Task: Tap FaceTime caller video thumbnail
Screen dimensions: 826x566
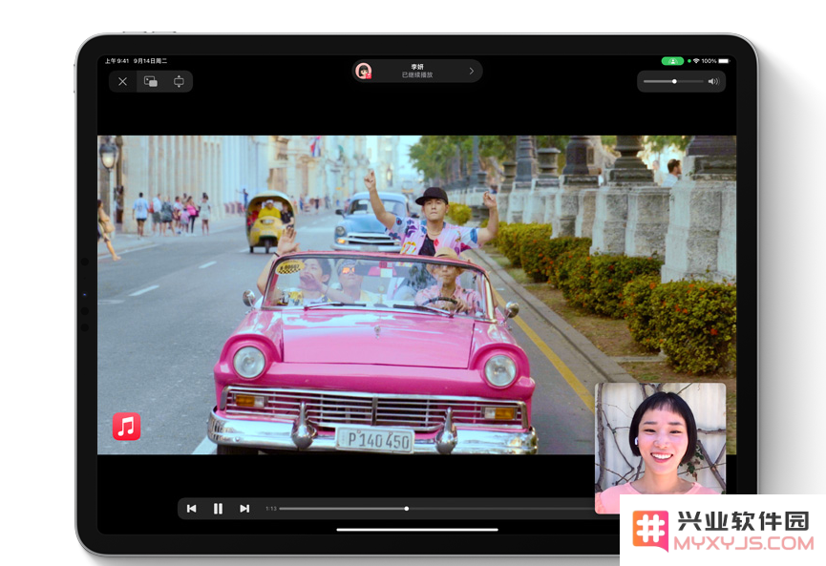Action: point(660,448)
